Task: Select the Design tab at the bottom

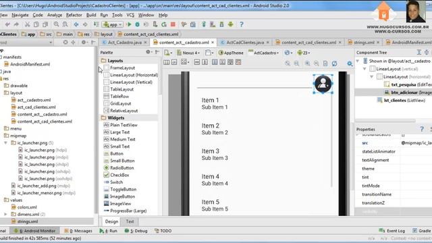Action: pyautogui.click(x=111, y=221)
